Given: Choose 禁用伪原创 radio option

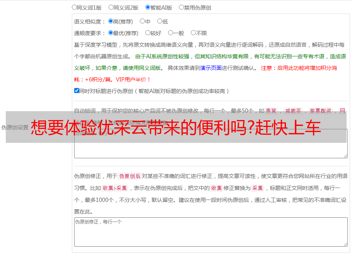Looking at the screenshot, I should [181, 7].
